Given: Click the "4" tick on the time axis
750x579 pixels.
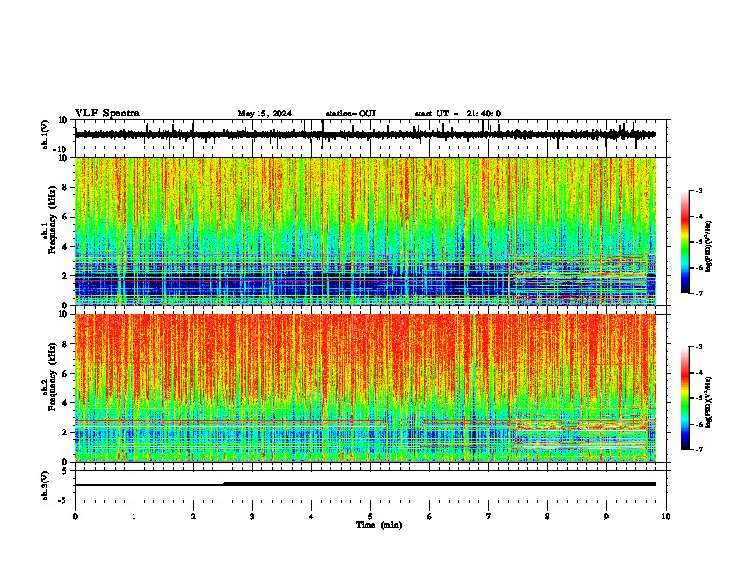Looking at the screenshot, I should (x=311, y=517).
